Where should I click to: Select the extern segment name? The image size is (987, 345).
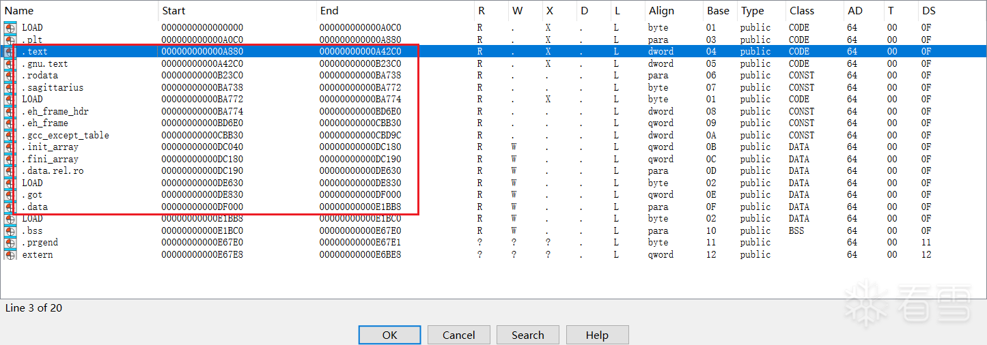click(37, 254)
